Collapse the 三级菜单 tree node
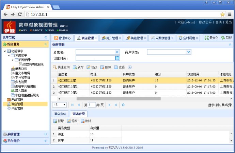The image size is (235, 153). pyautogui.click(x=9, y=56)
